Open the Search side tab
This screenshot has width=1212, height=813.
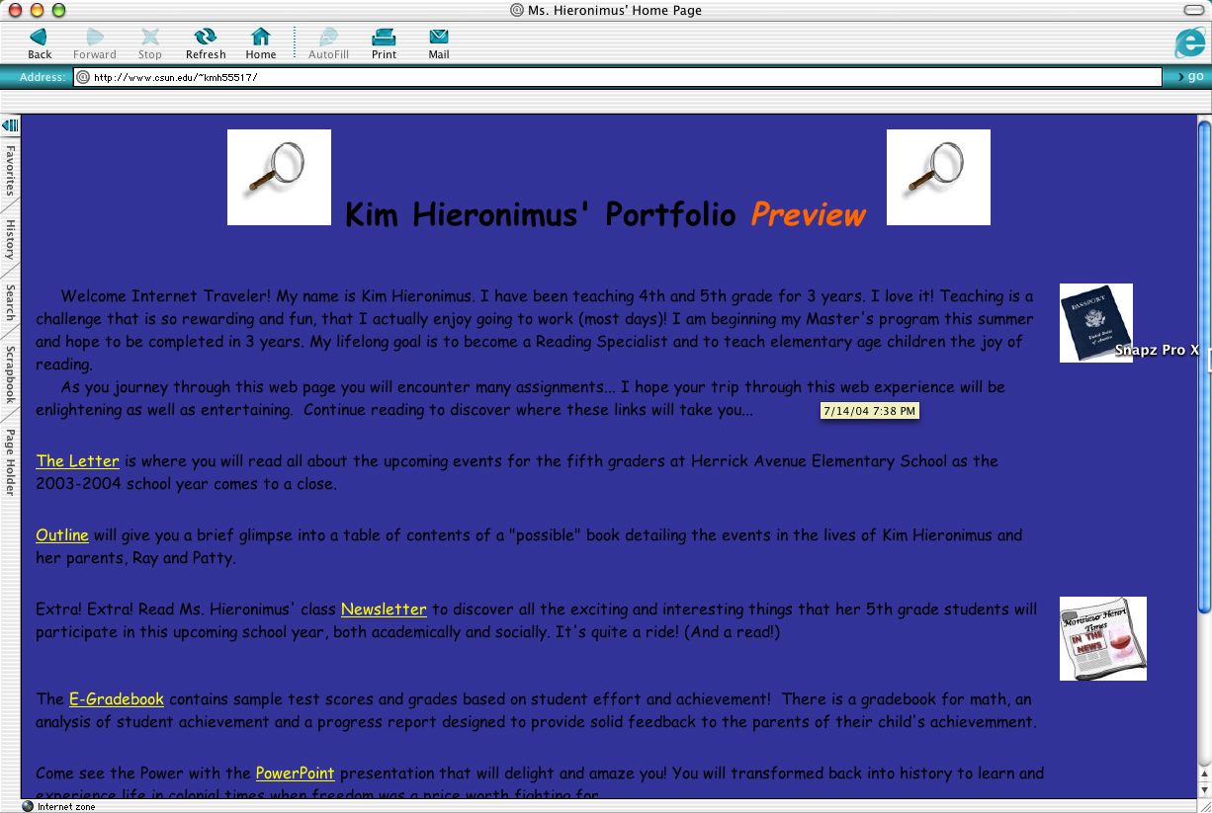click(x=10, y=302)
